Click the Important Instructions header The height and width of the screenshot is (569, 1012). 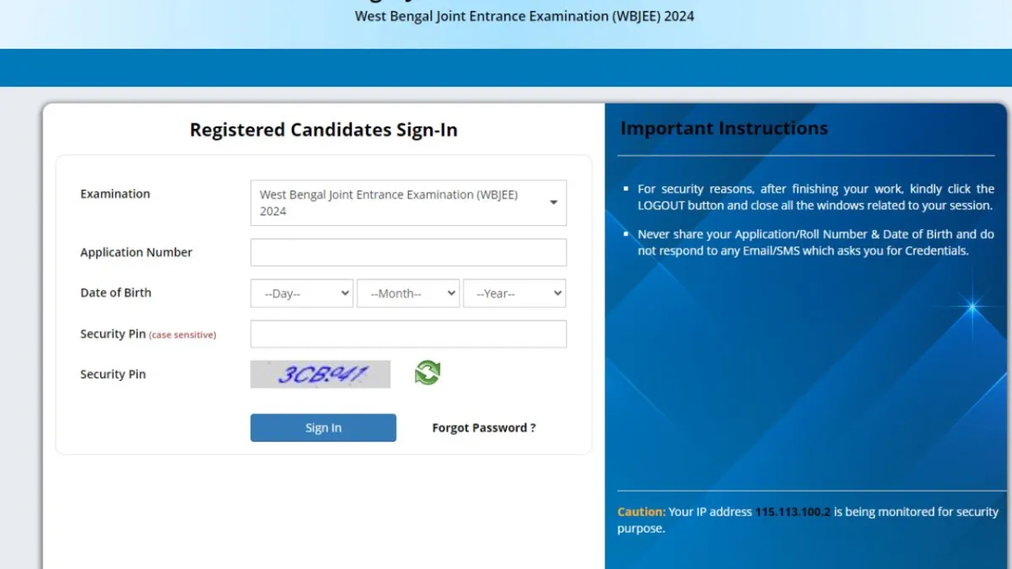[724, 127]
